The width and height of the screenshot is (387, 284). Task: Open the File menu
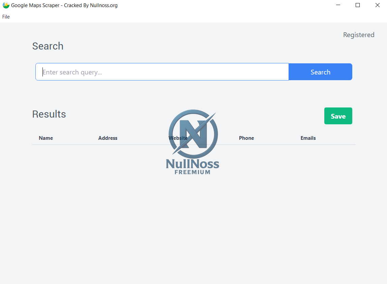click(6, 17)
